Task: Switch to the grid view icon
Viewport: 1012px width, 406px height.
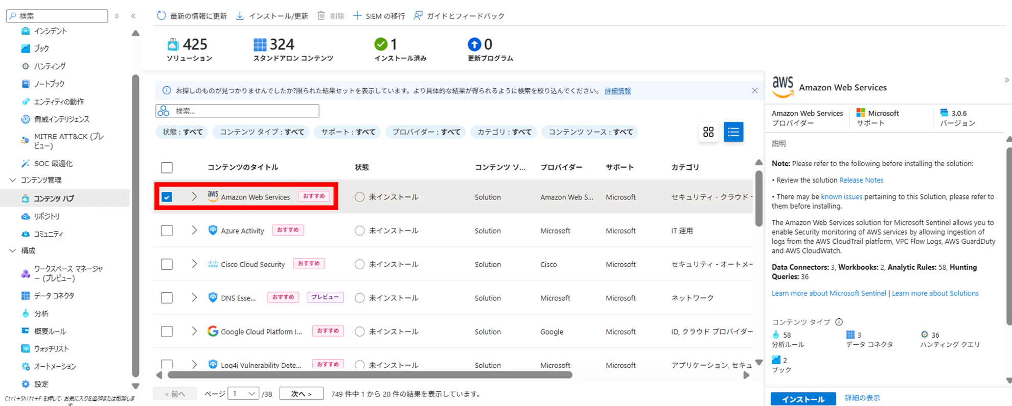Action: 708,132
